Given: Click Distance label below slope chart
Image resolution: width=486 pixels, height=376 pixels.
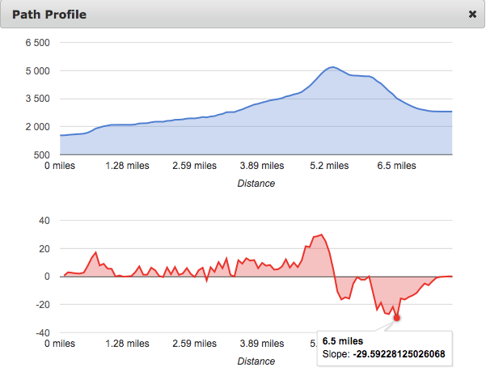Looking at the screenshot, I should [x=256, y=361].
